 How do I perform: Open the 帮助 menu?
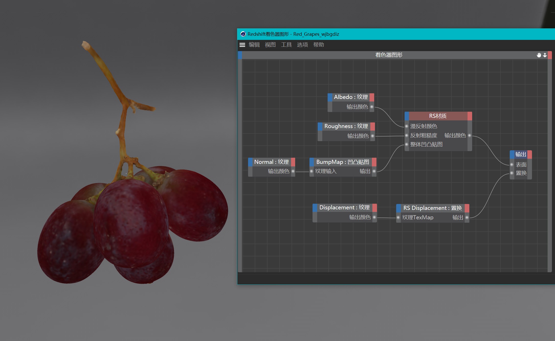pos(318,45)
